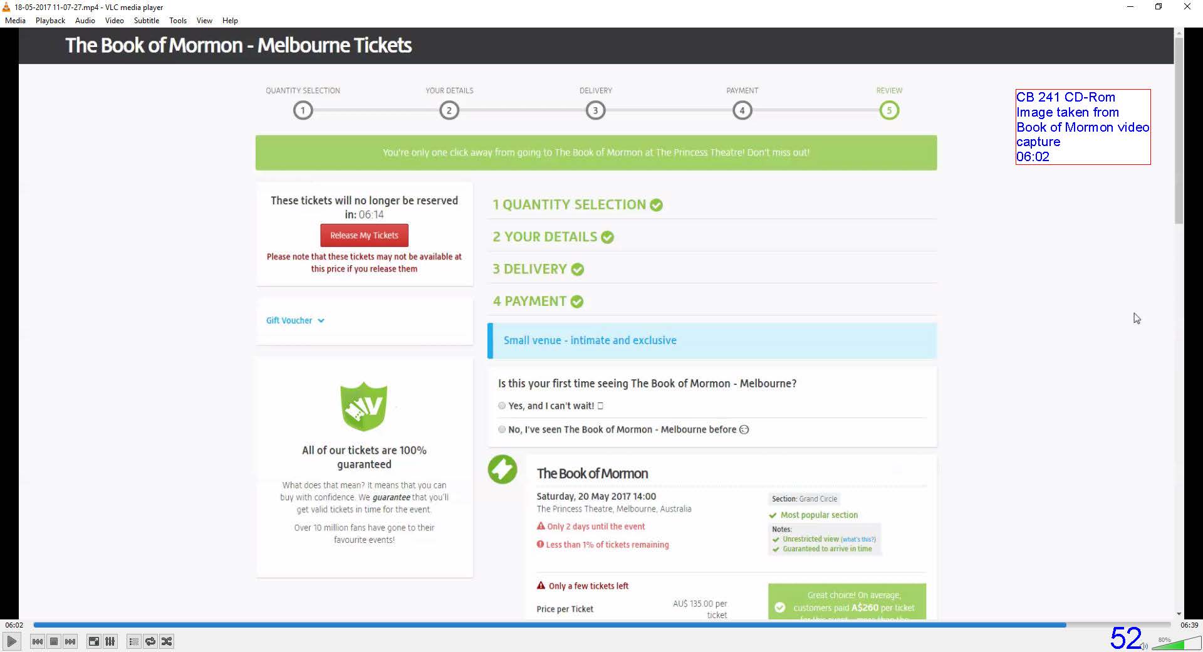
Task: Open the Tools menu
Action: pos(178,21)
